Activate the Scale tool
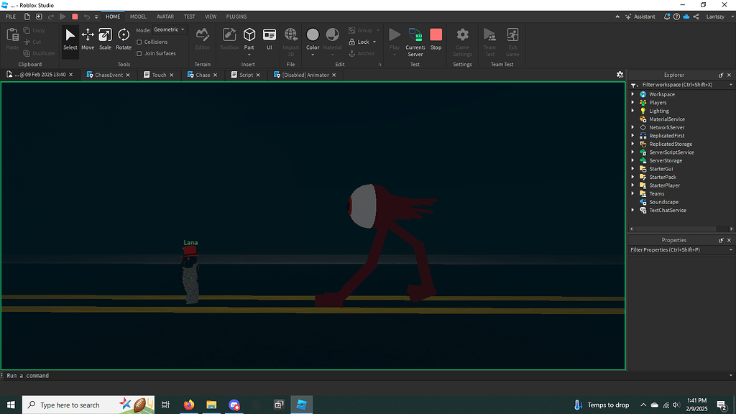The width and height of the screenshot is (736, 414). [x=105, y=39]
